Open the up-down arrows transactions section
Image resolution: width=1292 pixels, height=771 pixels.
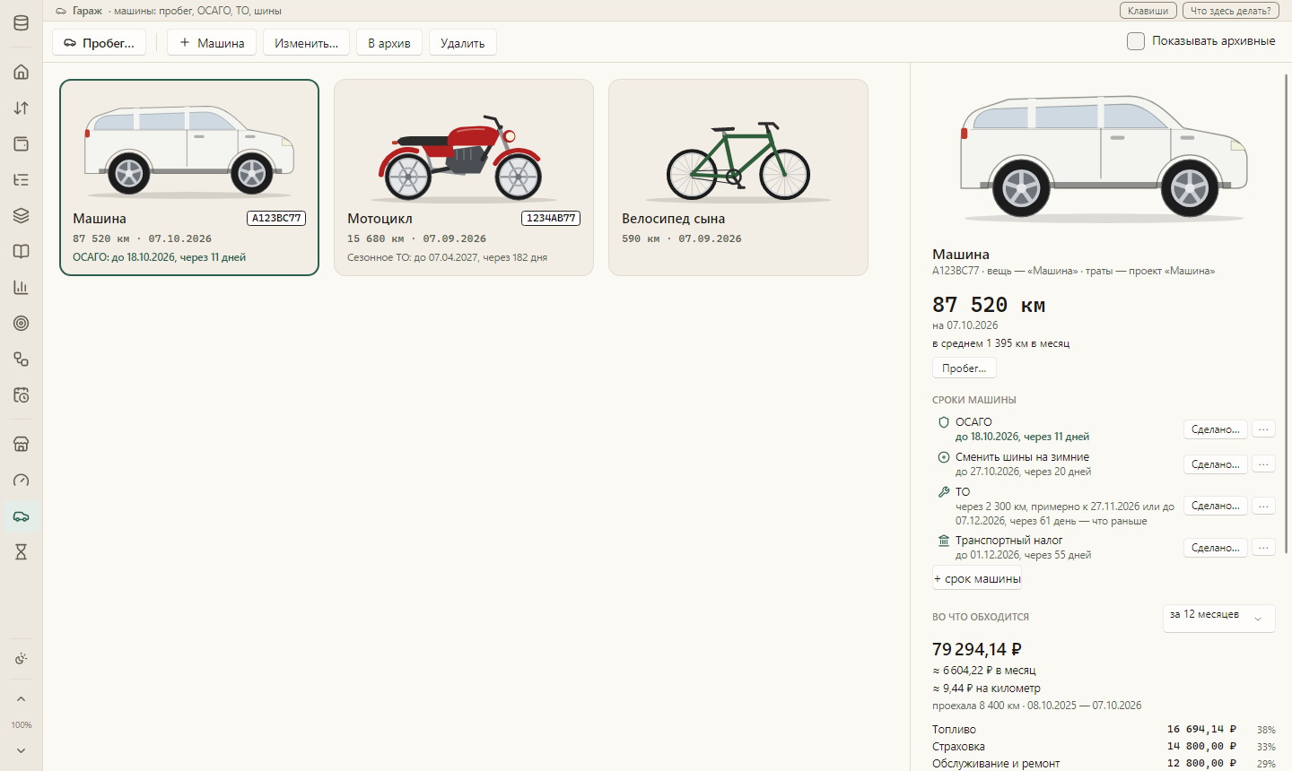pos(22,108)
